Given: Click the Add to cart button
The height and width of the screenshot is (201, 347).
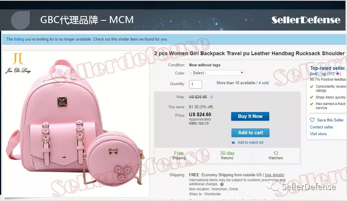Looking at the screenshot, I should [x=250, y=133].
